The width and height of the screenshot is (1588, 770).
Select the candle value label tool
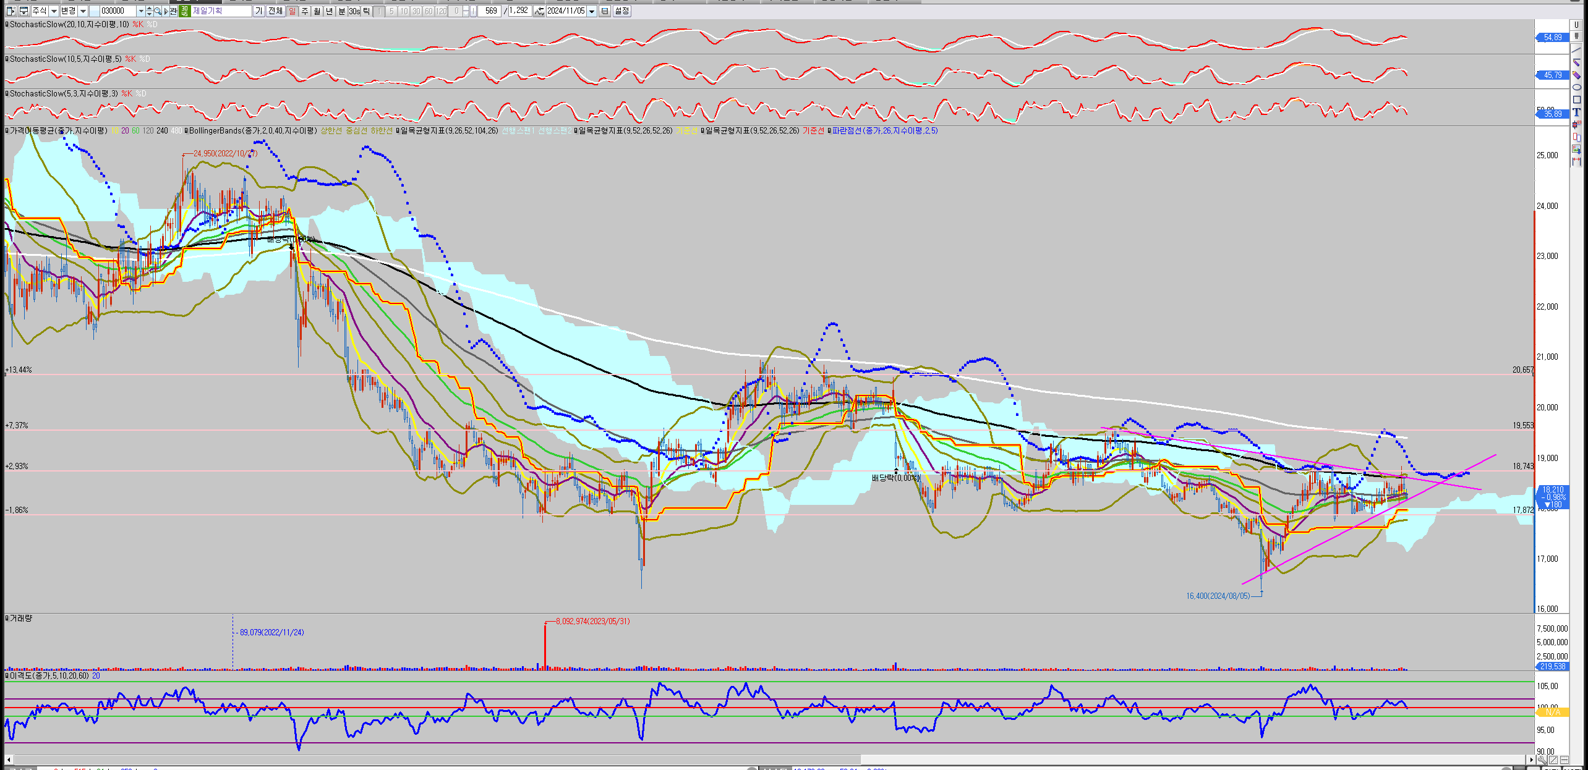pos(1576,124)
